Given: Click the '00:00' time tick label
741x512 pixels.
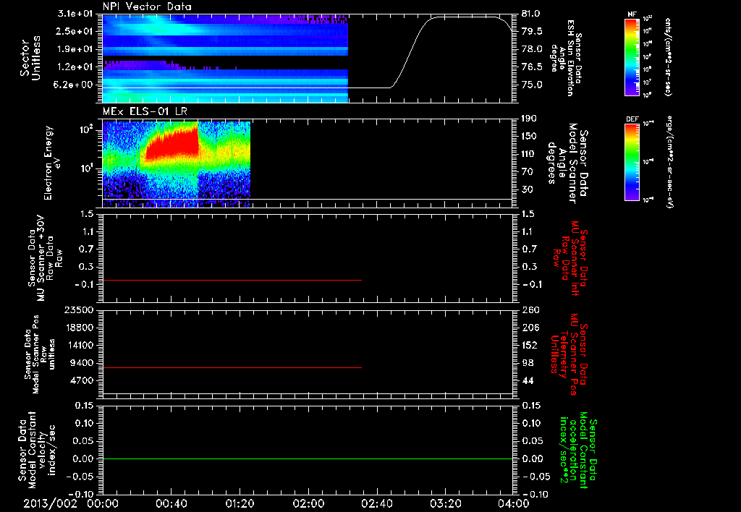Looking at the screenshot, I should (x=103, y=503).
